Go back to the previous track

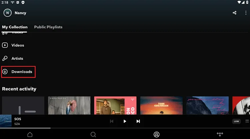click(112, 121)
